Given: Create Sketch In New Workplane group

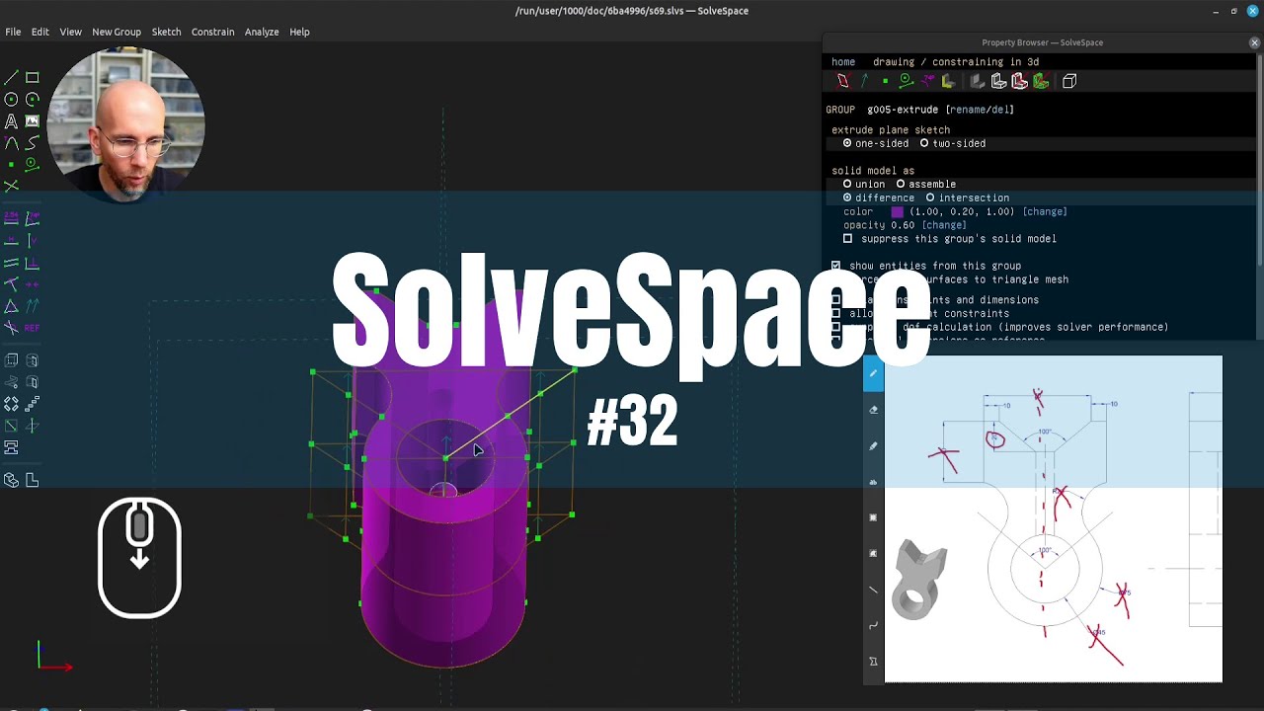Looking at the screenshot, I should coord(11,426).
